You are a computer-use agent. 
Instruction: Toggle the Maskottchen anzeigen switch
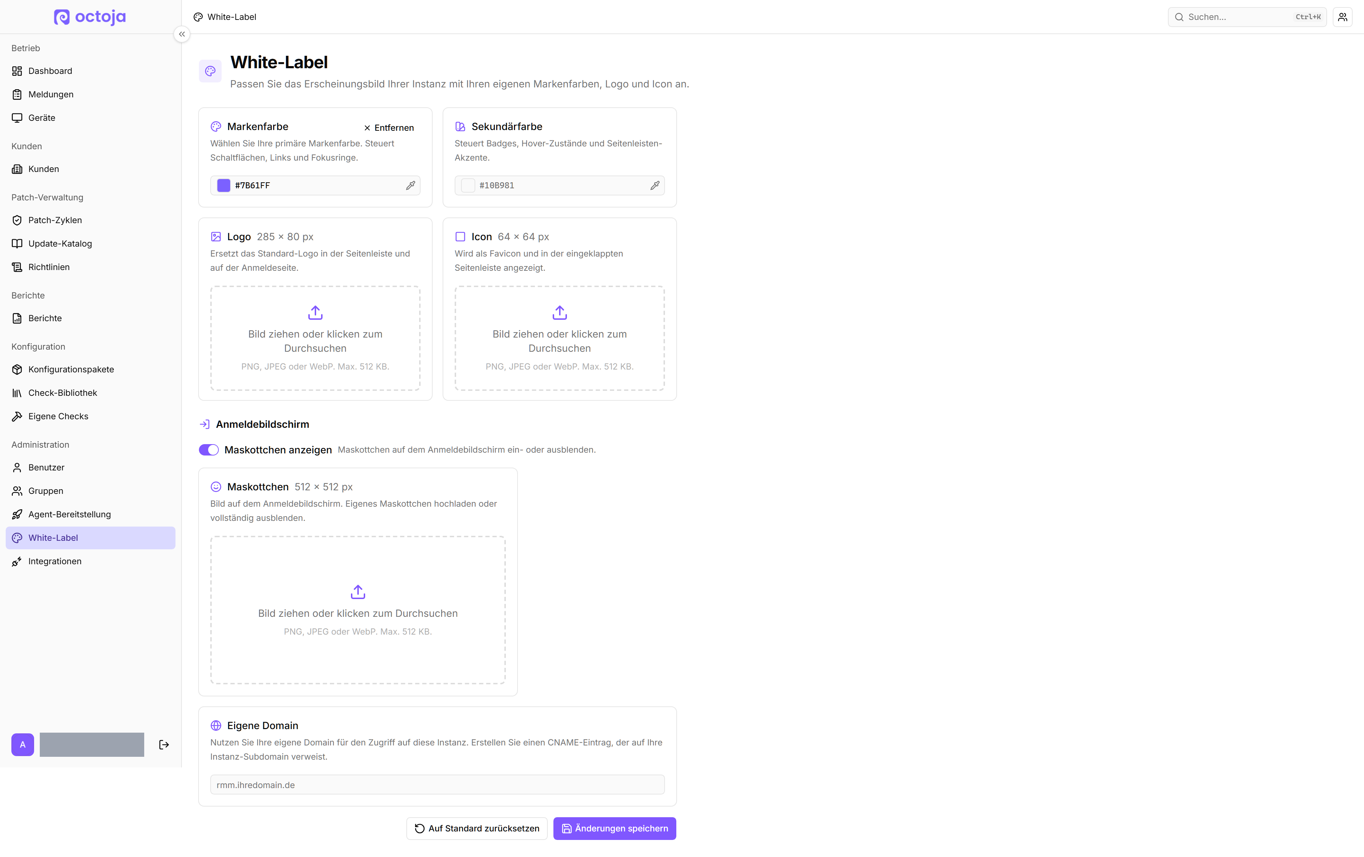(209, 450)
